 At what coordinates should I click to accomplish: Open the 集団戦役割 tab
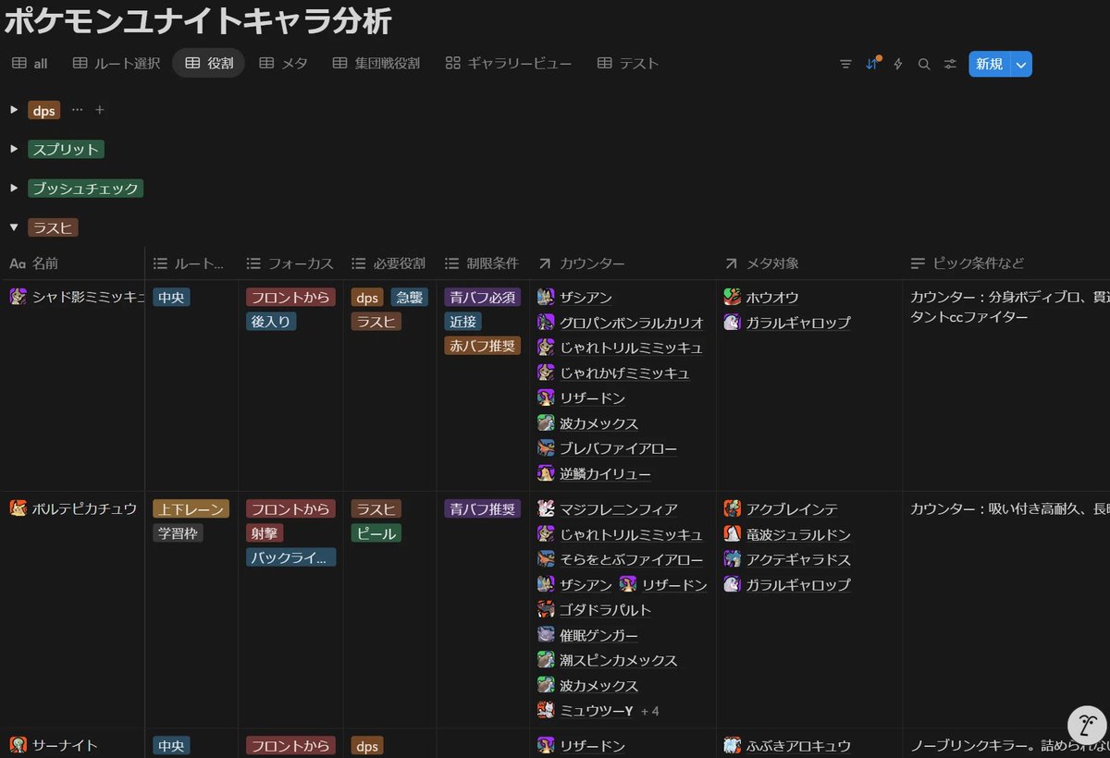376,64
